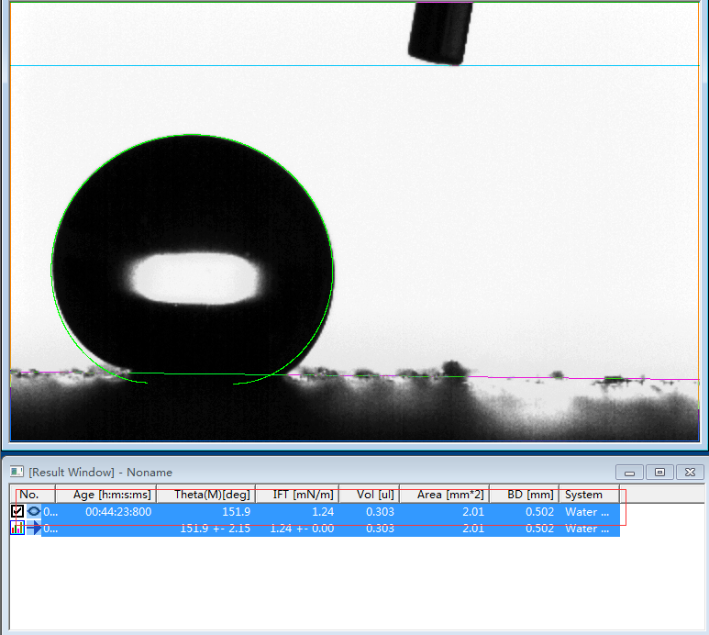Image resolution: width=709 pixels, height=635 pixels.
Task: Click the dosing needle tip in image
Action: (x=439, y=57)
